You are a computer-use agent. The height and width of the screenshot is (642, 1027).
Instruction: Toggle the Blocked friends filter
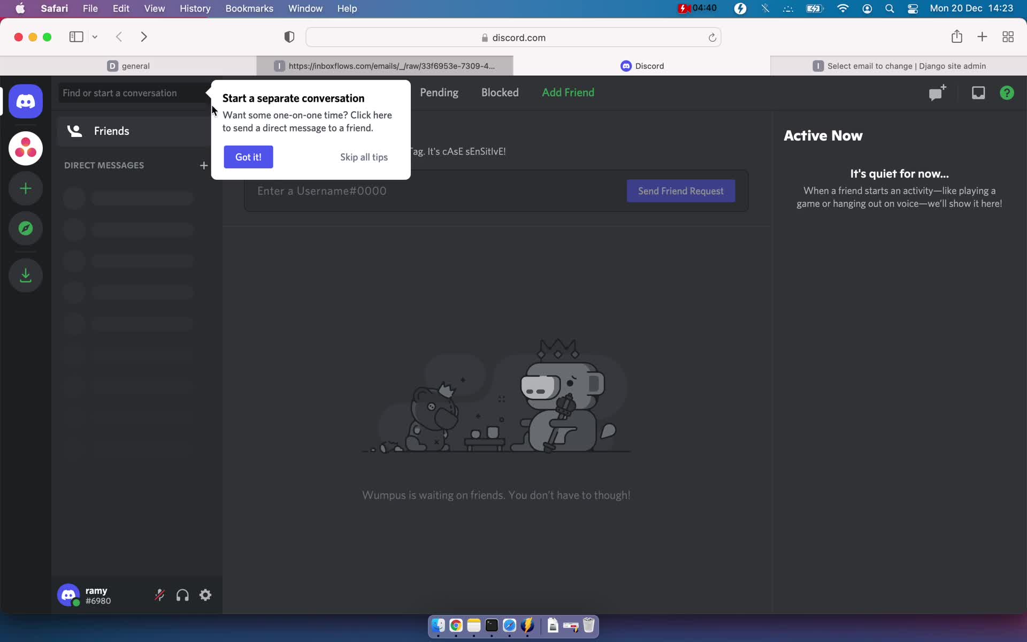point(500,93)
